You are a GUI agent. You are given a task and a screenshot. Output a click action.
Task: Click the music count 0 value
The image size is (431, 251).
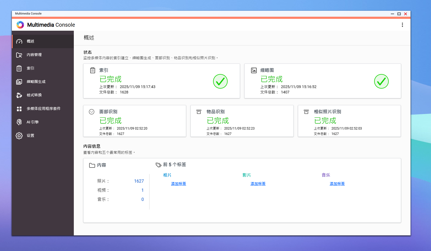[142, 200]
